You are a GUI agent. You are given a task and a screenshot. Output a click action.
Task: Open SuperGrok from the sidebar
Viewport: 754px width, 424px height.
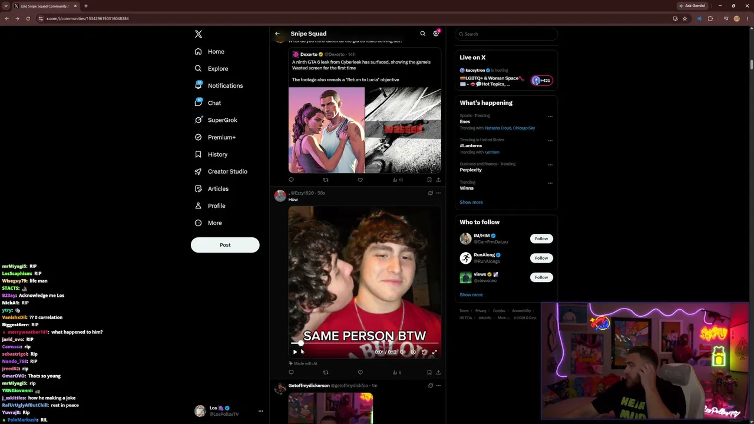click(x=216, y=120)
